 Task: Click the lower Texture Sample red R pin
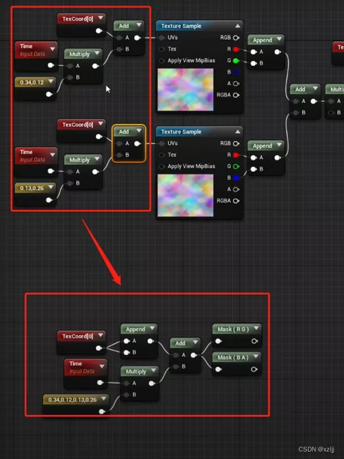236,155
